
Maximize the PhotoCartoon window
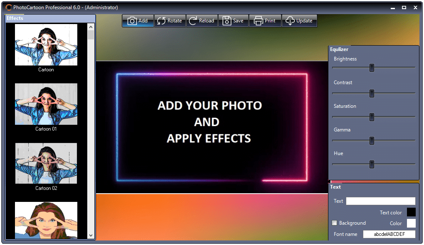tap(404, 7)
